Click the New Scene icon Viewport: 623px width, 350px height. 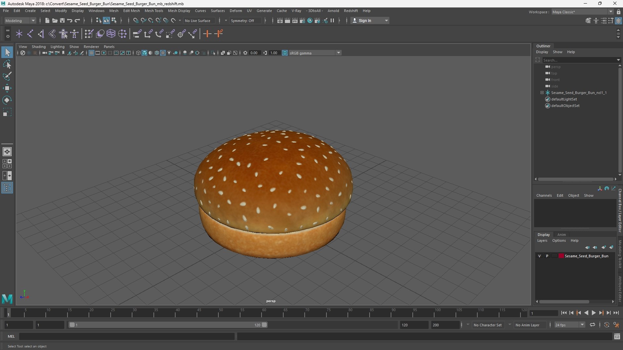[47, 20]
